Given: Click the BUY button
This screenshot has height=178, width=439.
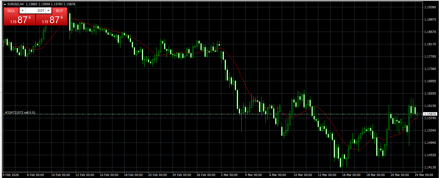Looking at the screenshot, I should point(60,11).
